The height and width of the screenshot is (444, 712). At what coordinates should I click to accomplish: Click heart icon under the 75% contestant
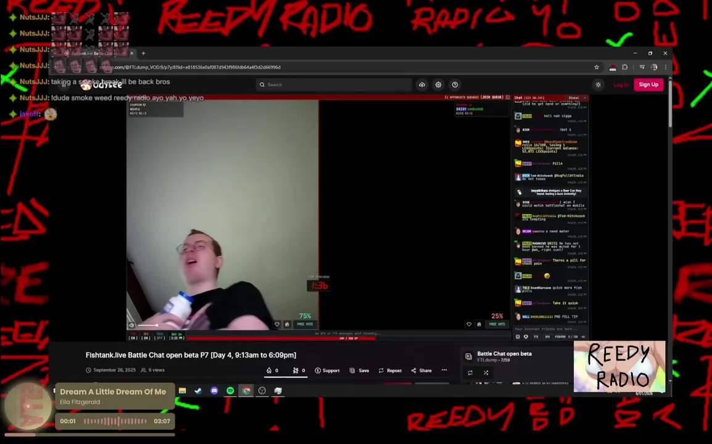(277, 324)
